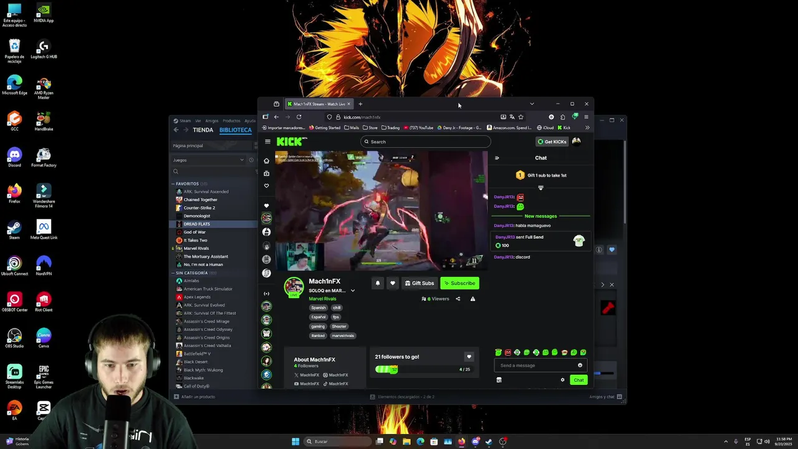Go to Kick home via sidebar icon
This screenshot has height=449, width=798.
point(266,161)
